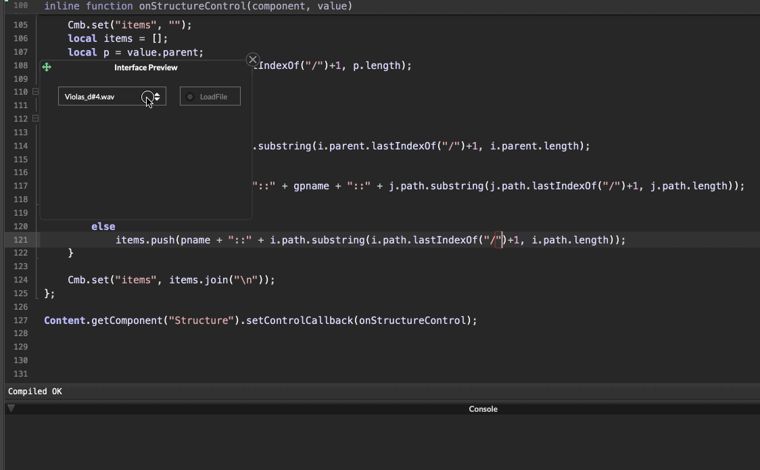The image size is (760, 470).
Task: Click line number 121 in the gutter
Action: pos(20,240)
